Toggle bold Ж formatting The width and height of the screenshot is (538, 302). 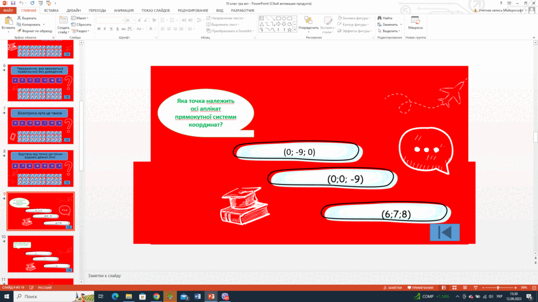pos(99,29)
